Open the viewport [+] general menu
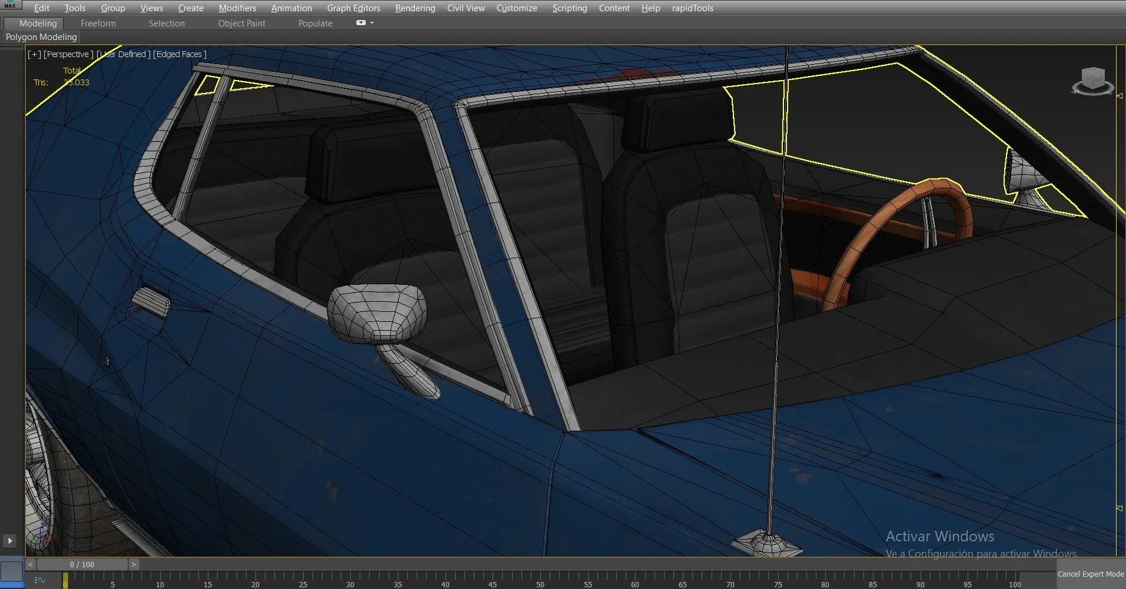1126x589 pixels. pos(34,54)
